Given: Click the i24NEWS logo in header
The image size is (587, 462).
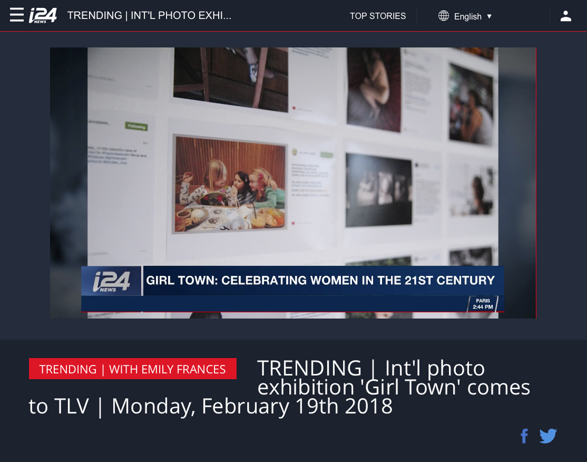Looking at the screenshot, I should coord(43,16).
